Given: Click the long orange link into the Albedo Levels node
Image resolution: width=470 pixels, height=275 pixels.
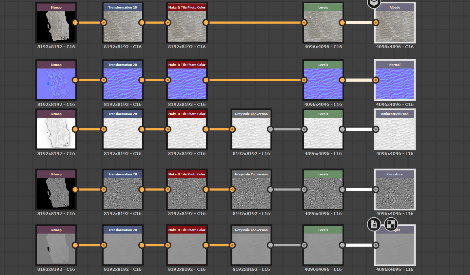Looking at the screenshot, I should pos(254,23).
